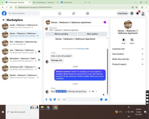Image resolution: width=149 pixels, height=119 pixels.
Task: Click Find friends button
Action: click(x=122, y=13)
